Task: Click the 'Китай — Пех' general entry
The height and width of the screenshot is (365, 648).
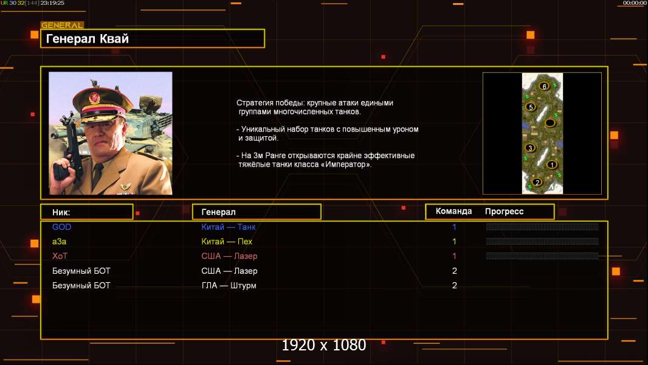Action: coord(227,242)
